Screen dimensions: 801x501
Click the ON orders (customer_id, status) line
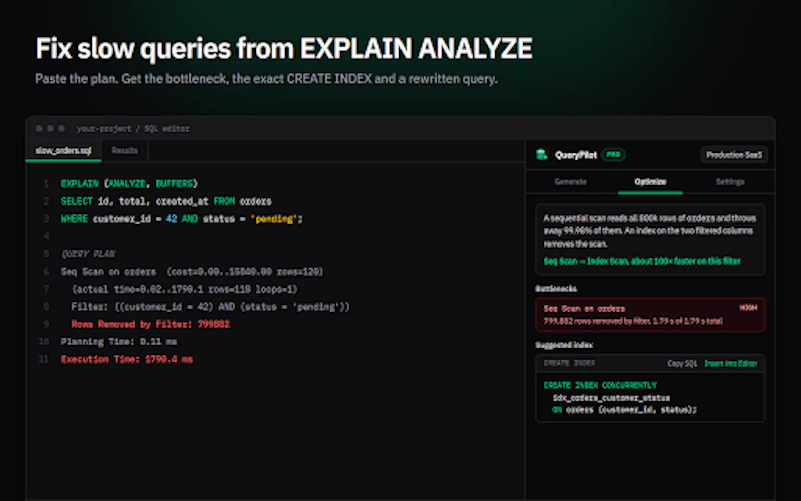click(x=624, y=410)
